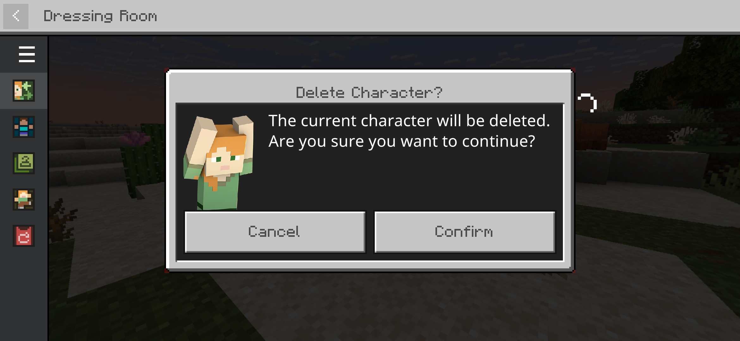Cancel the character deletion

pyautogui.click(x=275, y=232)
